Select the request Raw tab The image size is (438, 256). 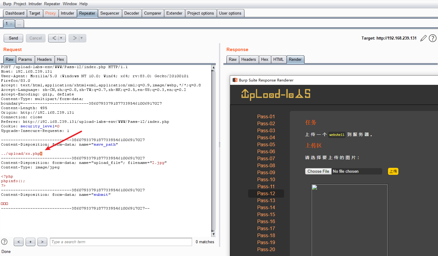click(9, 59)
